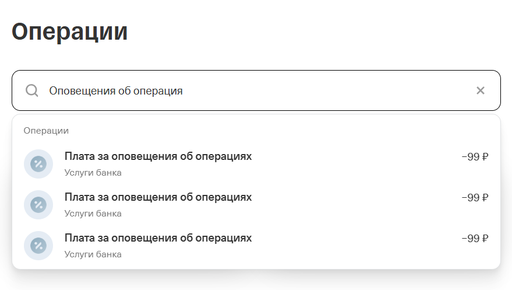Click empty search bar area before the X
512x290 pixels.
tap(349, 90)
